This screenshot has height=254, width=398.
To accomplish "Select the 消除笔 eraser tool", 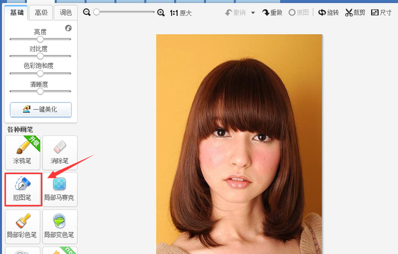I will [60, 153].
